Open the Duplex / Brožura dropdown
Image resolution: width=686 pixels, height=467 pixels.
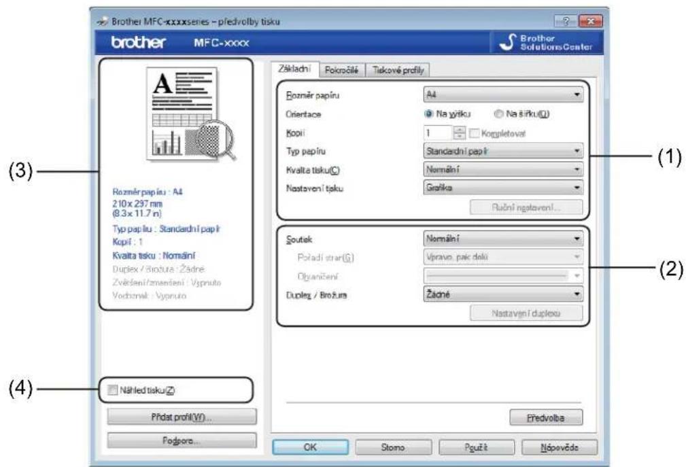click(x=503, y=294)
